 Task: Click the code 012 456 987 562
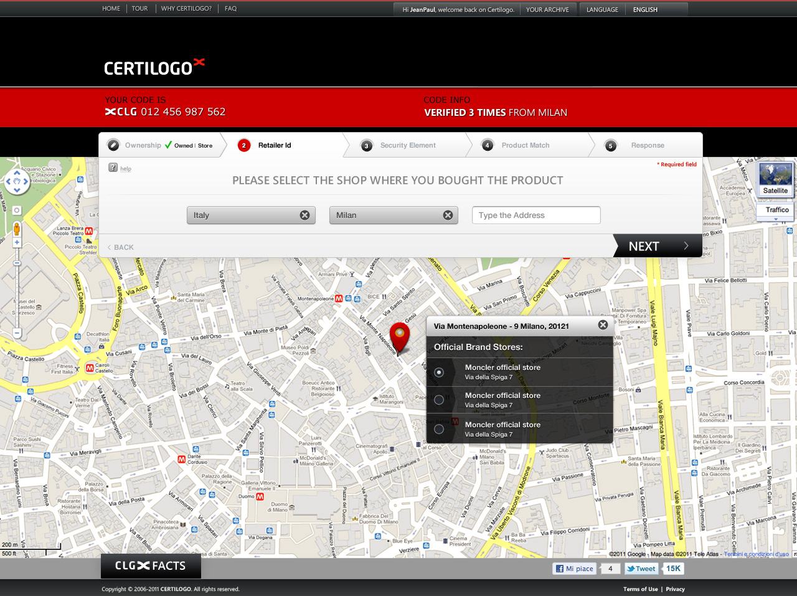183,111
